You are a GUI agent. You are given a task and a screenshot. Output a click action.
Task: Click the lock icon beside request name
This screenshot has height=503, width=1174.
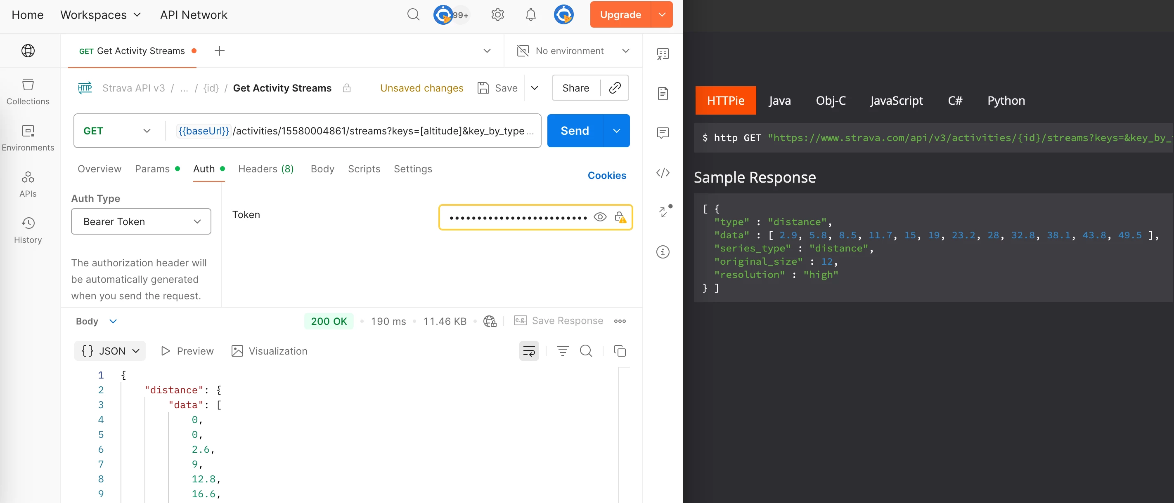346,88
